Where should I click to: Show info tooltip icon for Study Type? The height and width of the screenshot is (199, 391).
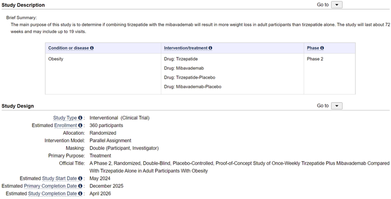81,118
